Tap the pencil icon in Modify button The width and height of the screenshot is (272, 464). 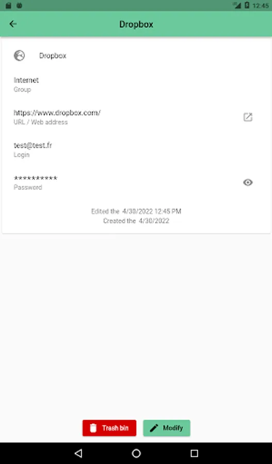[x=154, y=428]
